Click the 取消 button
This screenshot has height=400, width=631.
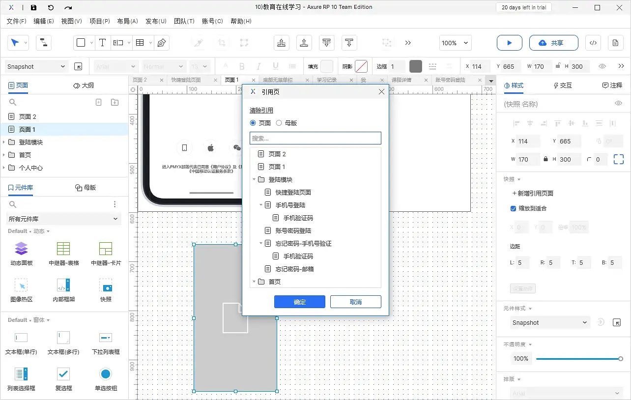[355, 302]
